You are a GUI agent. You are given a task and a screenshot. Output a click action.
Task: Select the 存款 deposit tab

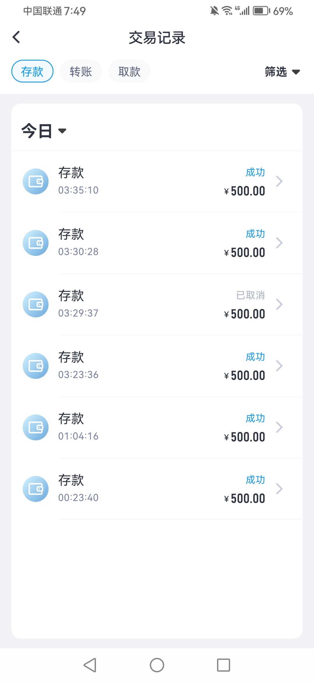coord(32,71)
